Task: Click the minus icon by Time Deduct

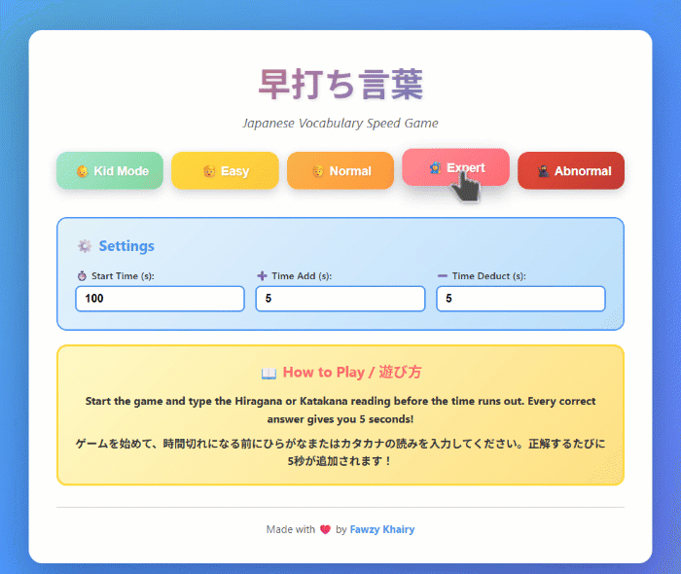Action: 442,275
